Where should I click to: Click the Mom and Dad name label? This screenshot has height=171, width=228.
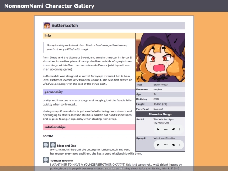(x=67, y=146)
